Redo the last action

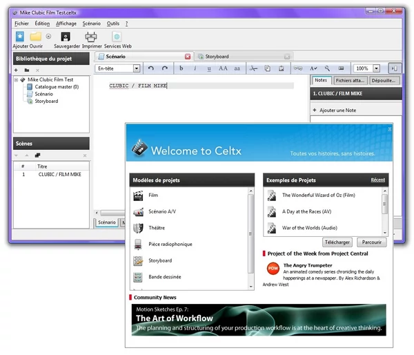tap(165, 68)
